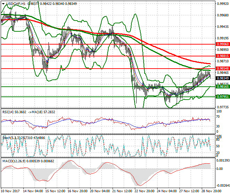Click 0.99195 on the price scale
230x195 pixels.
[222, 38]
